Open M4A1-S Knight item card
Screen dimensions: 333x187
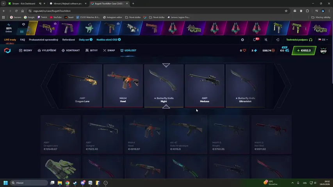point(229,134)
